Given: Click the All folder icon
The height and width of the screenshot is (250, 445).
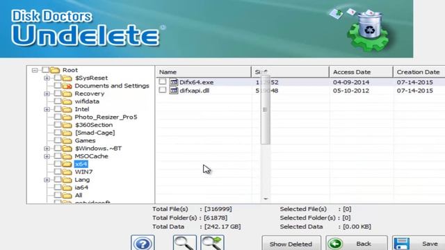Looking at the screenshot, I should click(x=67, y=195).
